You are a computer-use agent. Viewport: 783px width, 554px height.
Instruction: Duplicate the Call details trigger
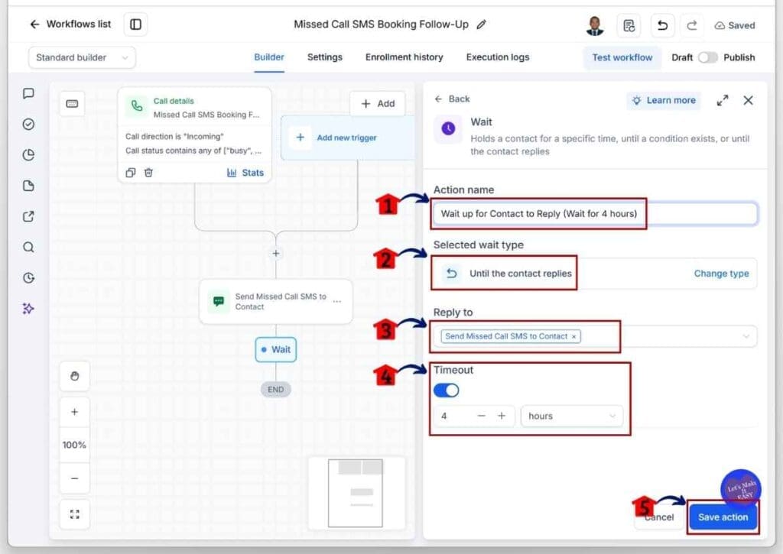point(131,173)
